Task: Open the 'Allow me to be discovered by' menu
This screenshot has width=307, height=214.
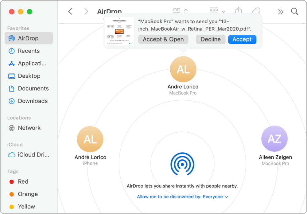Action: [183, 196]
